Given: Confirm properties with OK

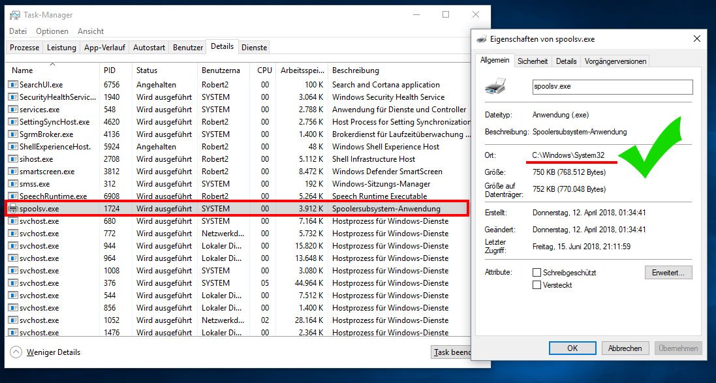Looking at the screenshot, I should click(x=572, y=348).
